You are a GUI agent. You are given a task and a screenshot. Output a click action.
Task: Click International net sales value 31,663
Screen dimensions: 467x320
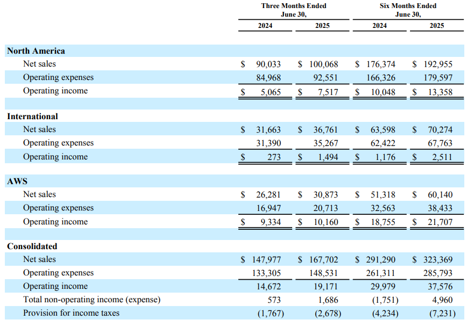[x=268, y=130]
